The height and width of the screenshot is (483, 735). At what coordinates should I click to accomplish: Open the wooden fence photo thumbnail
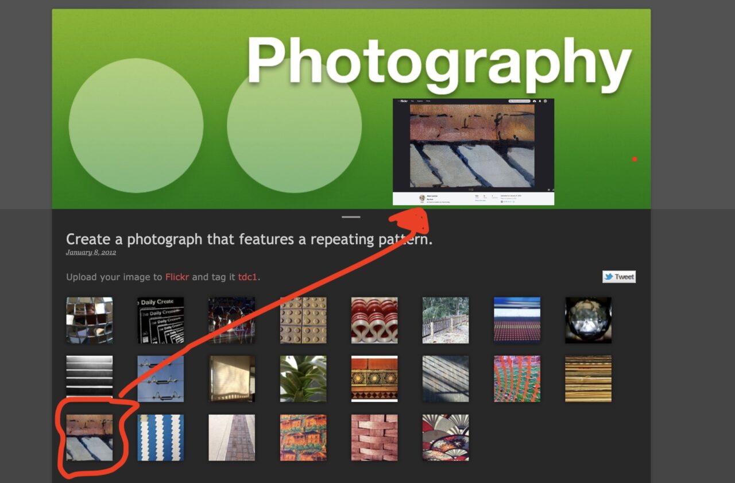[x=446, y=320]
